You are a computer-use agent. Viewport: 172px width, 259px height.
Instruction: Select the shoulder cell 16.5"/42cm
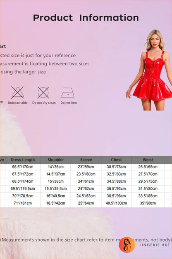click(56, 203)
